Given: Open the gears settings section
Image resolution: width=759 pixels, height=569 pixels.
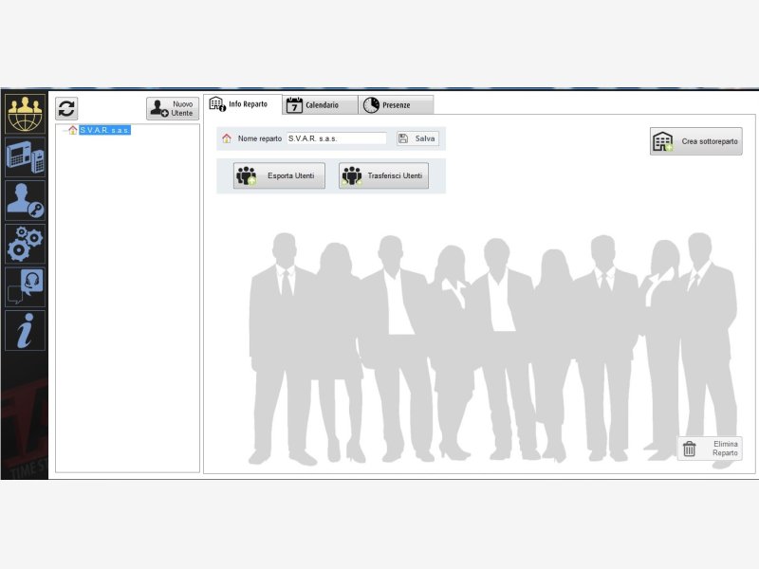Looking at the screenshot, I should (25, 243).
